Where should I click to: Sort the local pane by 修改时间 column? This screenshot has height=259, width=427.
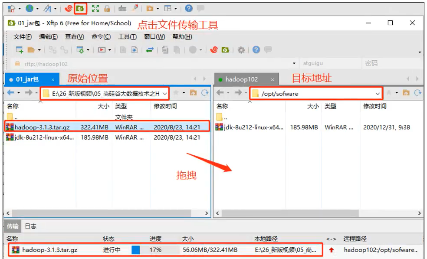(x=165, y=106)
